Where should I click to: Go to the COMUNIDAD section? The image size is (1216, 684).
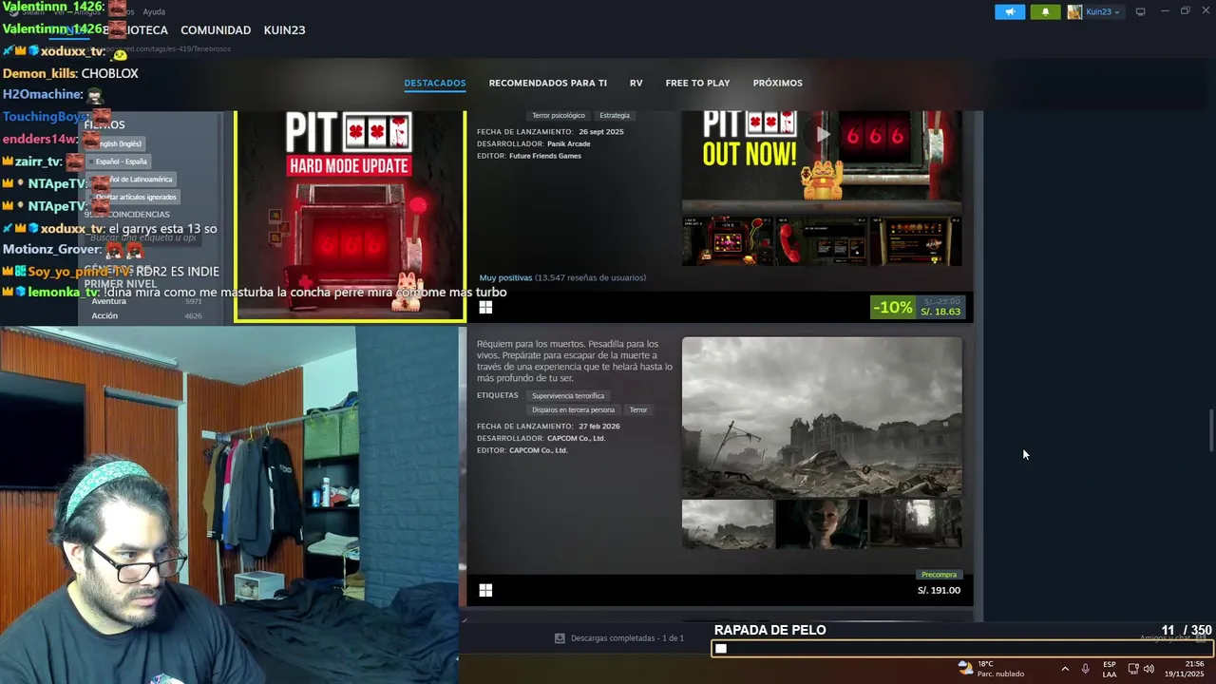pyautogui.click(x=216, y=30)
